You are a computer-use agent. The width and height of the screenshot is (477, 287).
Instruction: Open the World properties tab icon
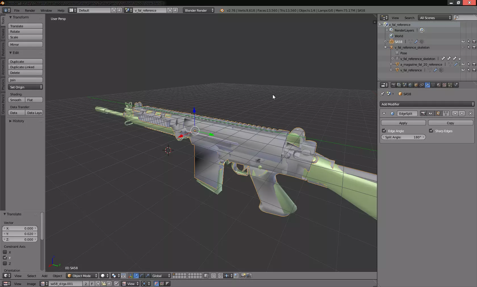(410, 85)
